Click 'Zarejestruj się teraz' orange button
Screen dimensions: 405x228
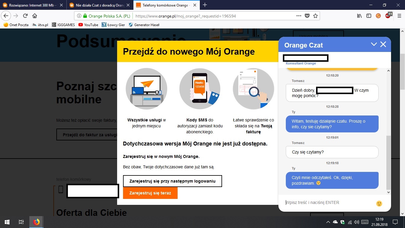point(150,193)
